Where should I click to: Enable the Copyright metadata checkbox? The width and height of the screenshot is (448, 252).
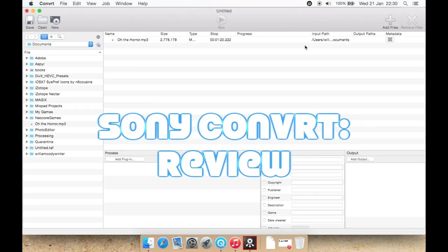pyautogui.click(x=264, y=183)
